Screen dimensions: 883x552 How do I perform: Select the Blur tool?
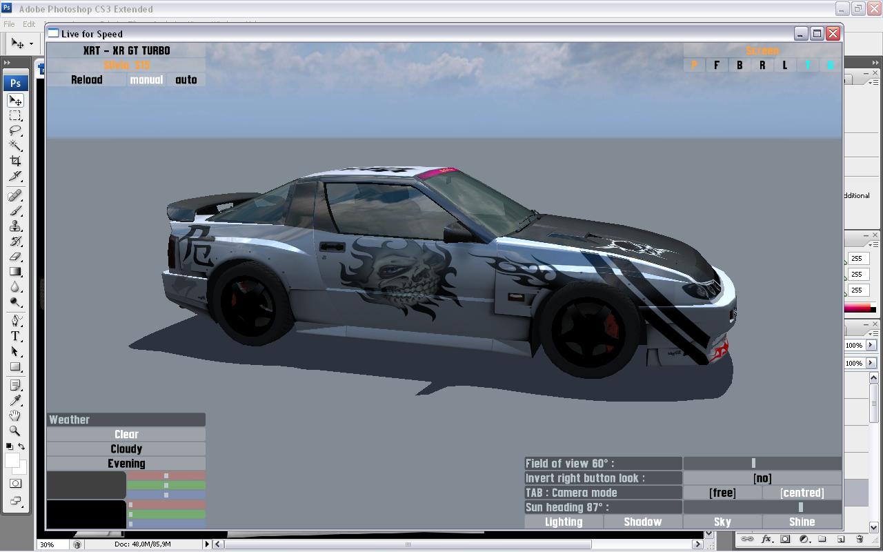pyautogui.click(x=15, y=287)
